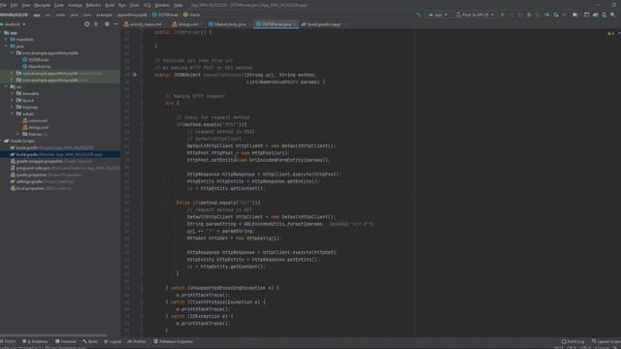Open the Layout Inspector button
This screenshot has height=349, width=621.
click(x=606, y=341)
